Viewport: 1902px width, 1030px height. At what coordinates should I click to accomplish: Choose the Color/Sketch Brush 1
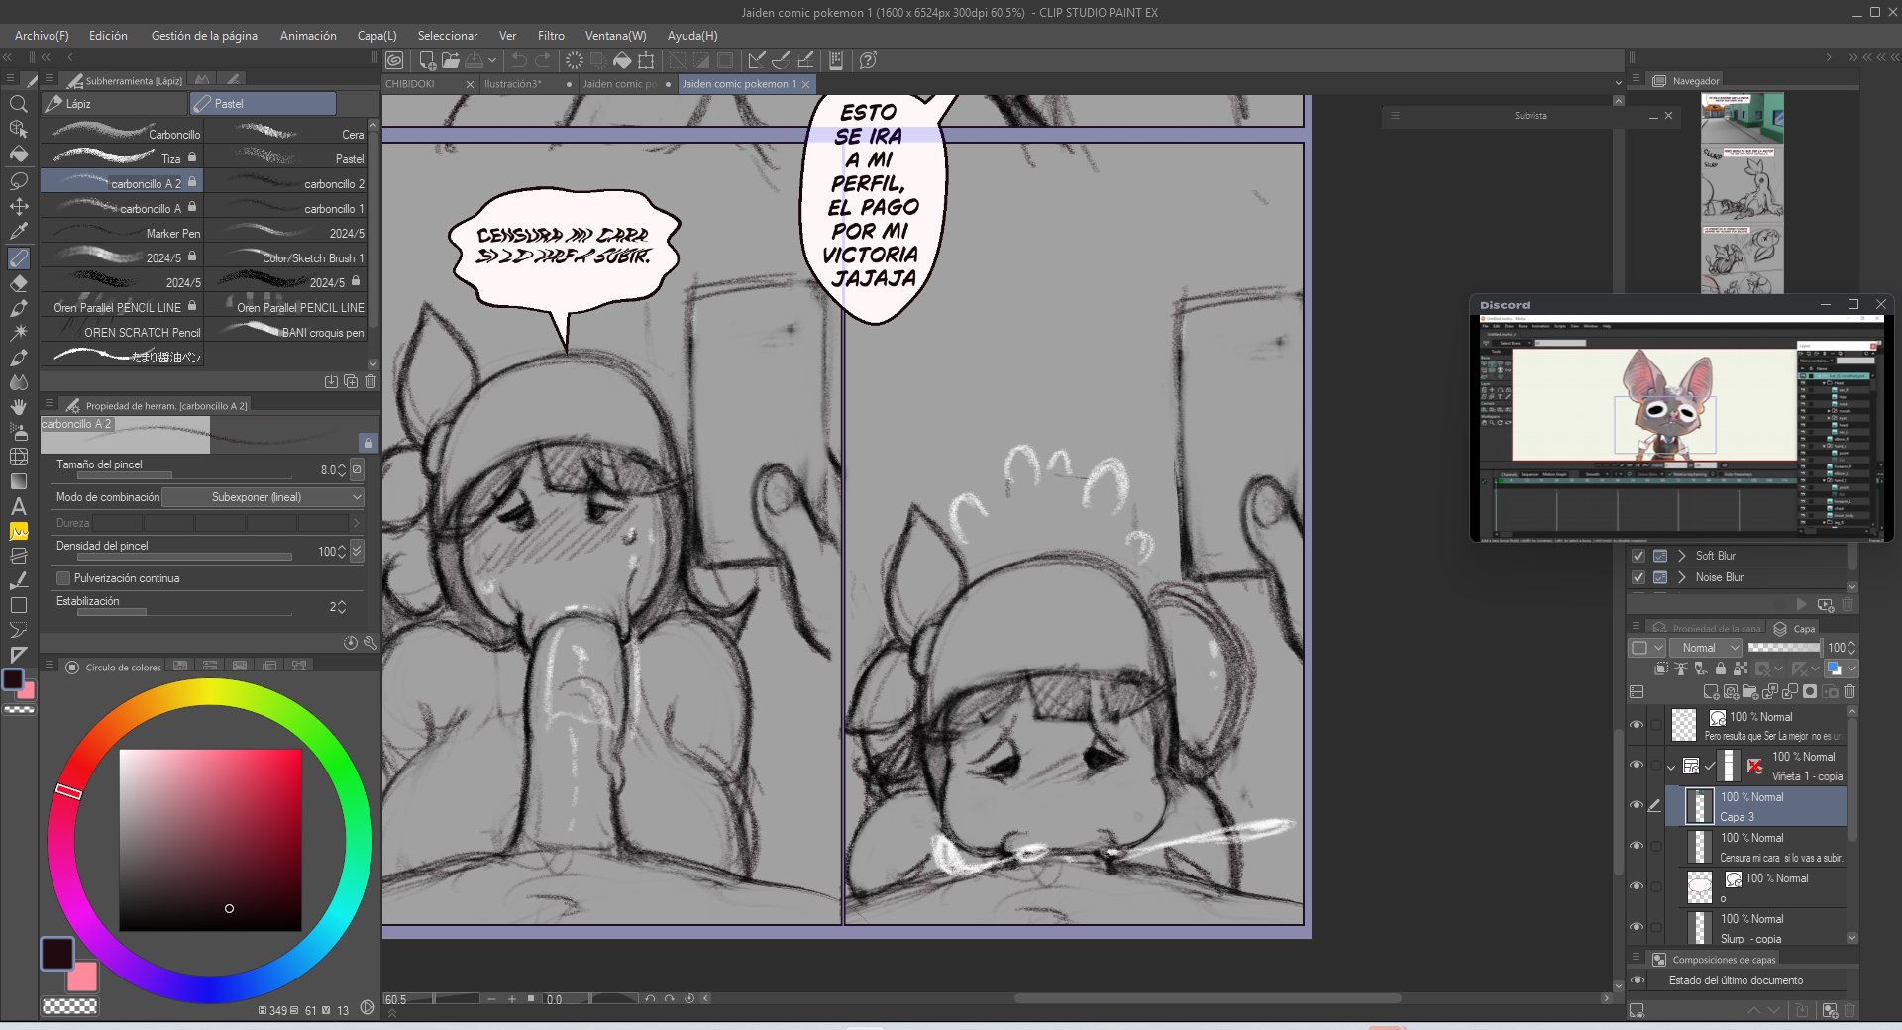tap(286, 257)
